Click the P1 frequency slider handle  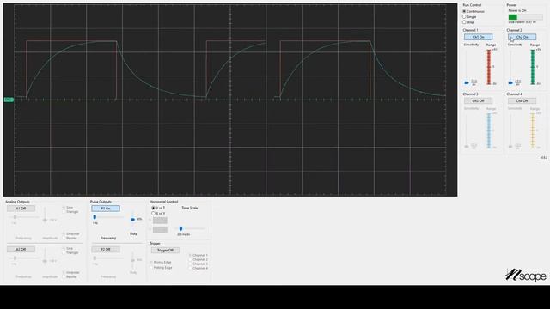point(95,217)
